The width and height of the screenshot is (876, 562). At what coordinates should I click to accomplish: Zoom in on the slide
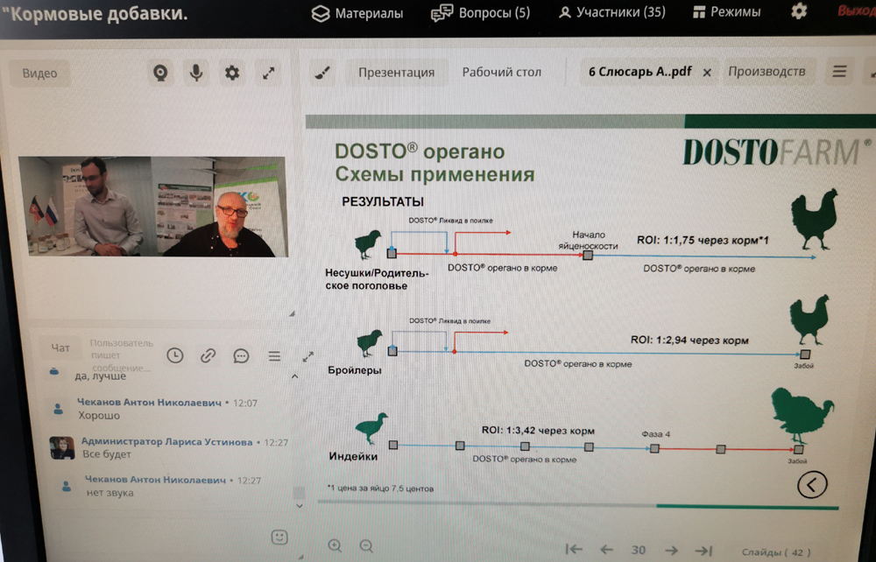coord(335,545)
